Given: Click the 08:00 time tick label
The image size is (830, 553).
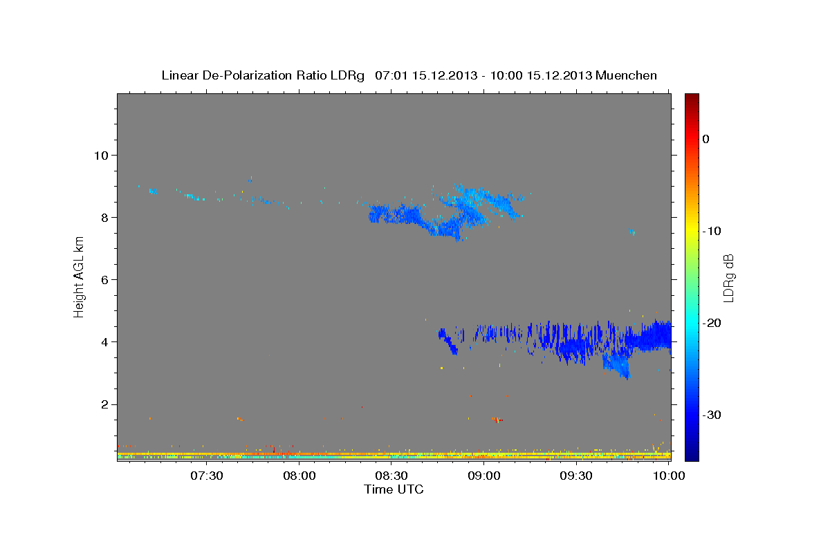Looking at the screenshot, I should pyautogui.click(x=299, y=476).
